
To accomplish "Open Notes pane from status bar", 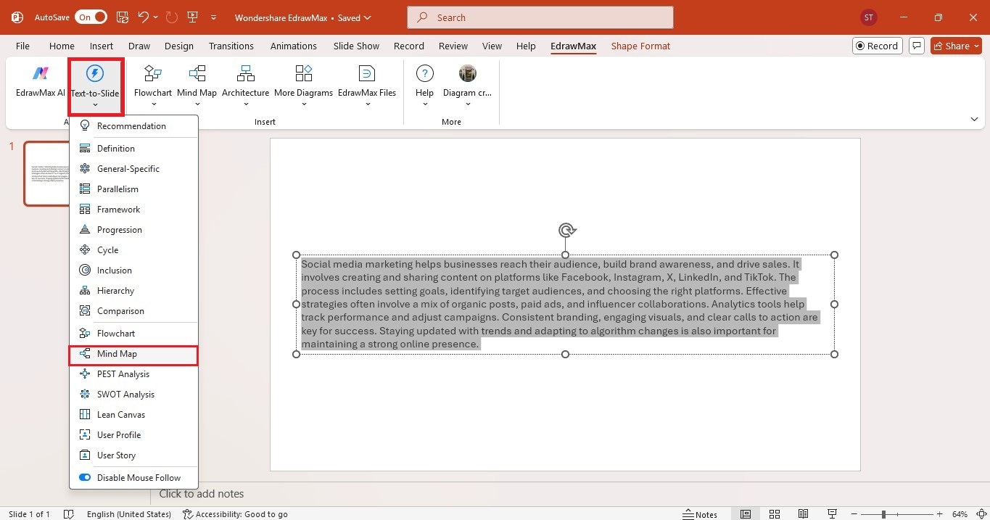I will click(700, 514).
